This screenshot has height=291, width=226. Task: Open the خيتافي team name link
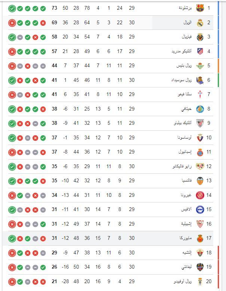[x=186, y=109]
